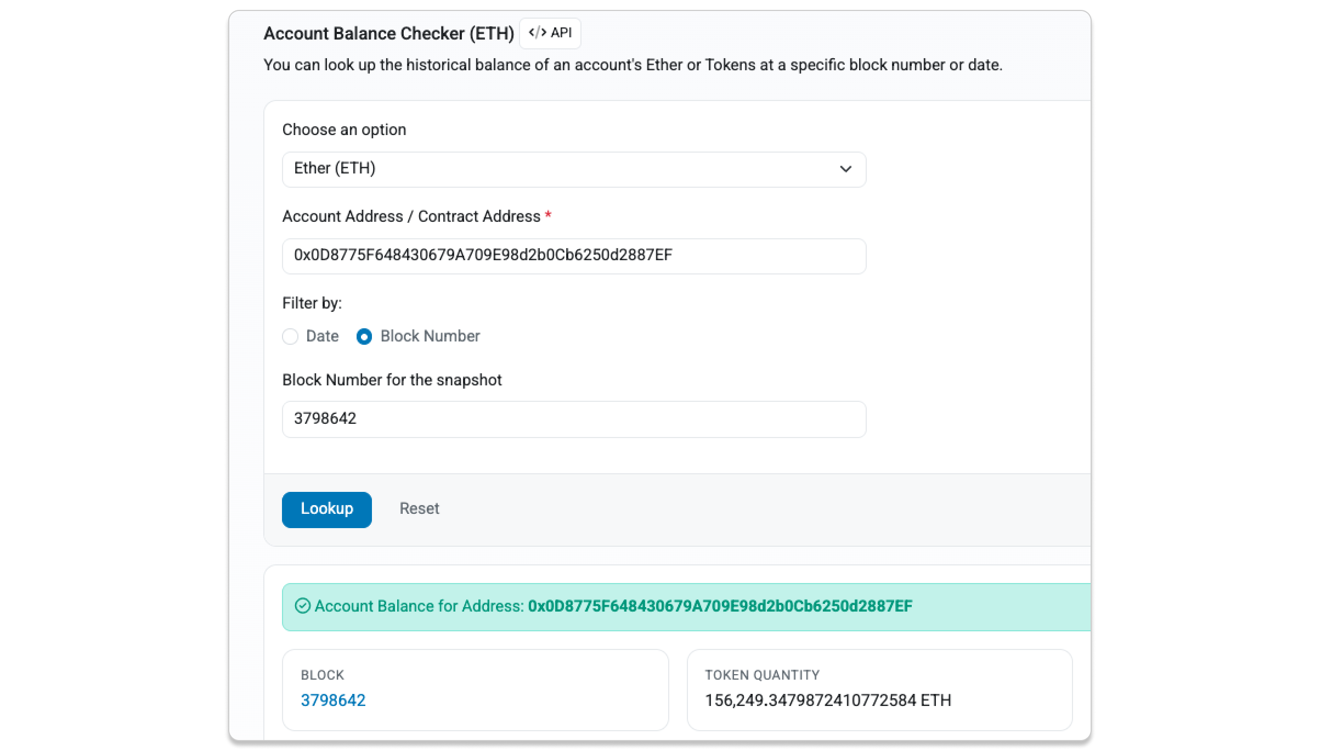Select the Block Number radio button
1321x751 pixels.
364,337
